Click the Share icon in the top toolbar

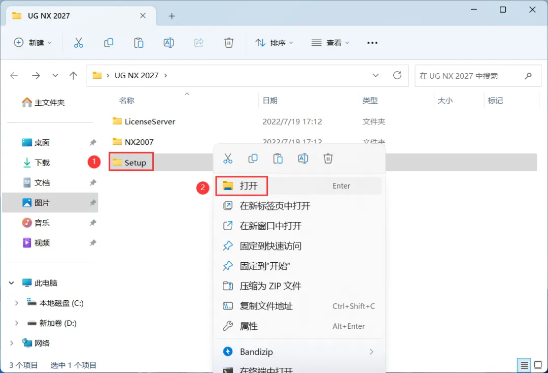[199, 43]
